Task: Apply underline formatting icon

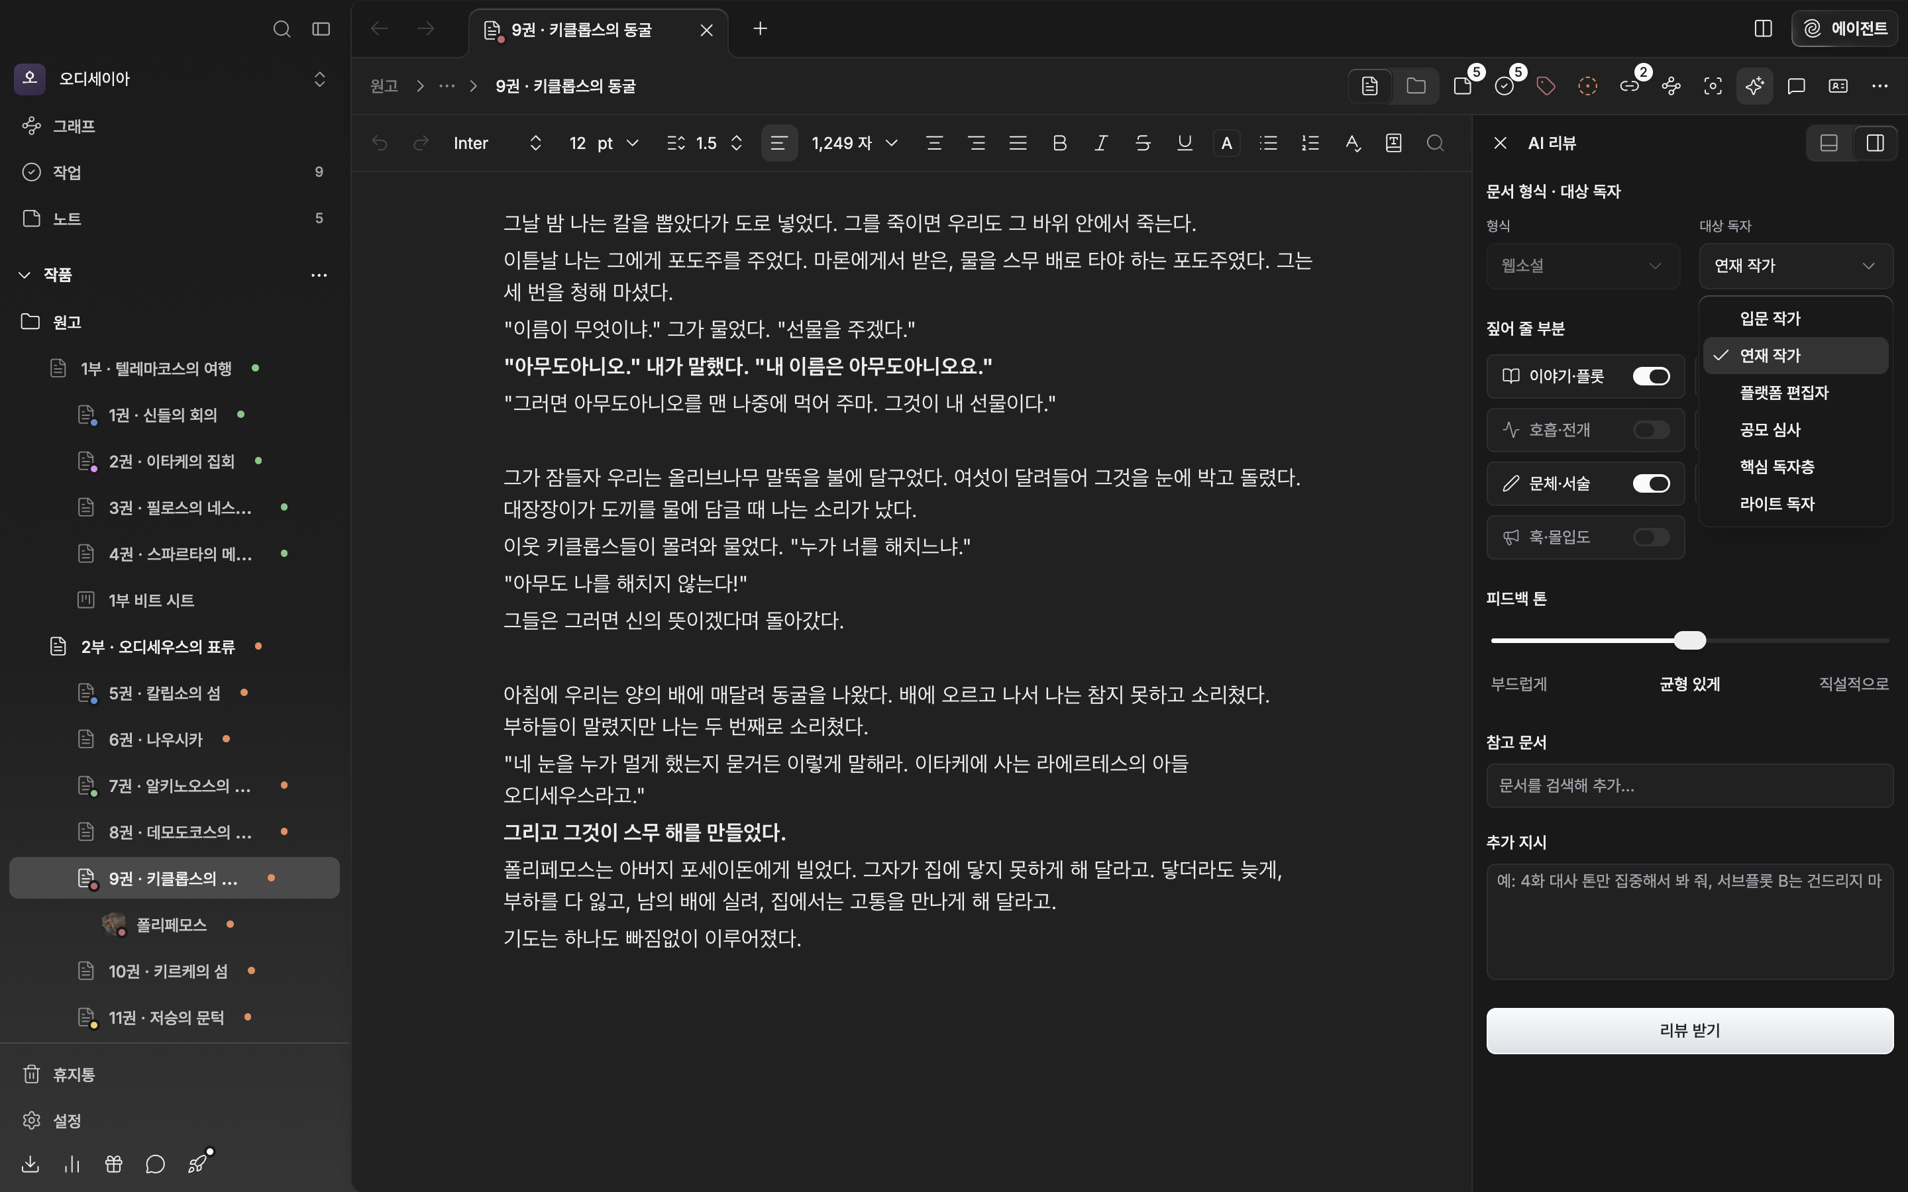Action: click(1185, 142)
